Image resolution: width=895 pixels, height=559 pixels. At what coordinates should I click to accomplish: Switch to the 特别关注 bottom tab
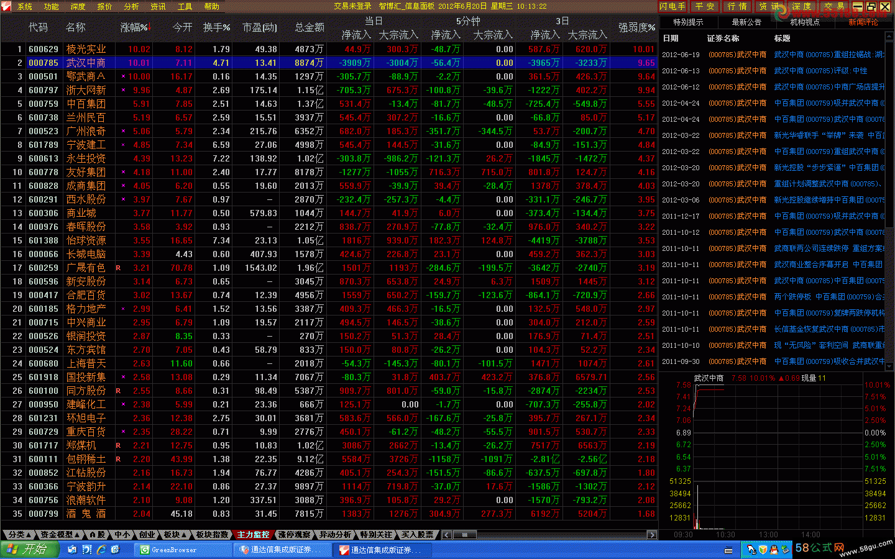tap(377, 535)
